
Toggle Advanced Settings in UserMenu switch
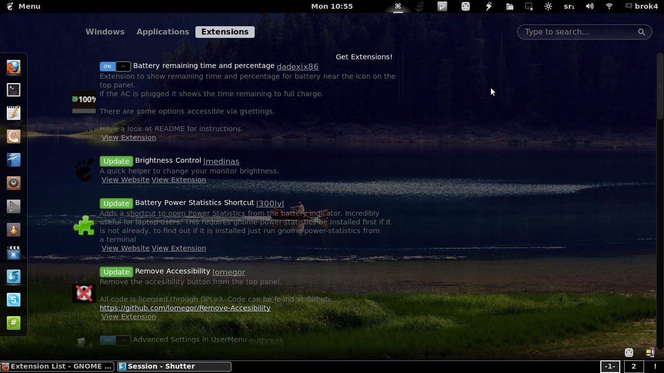click(115, 340)
